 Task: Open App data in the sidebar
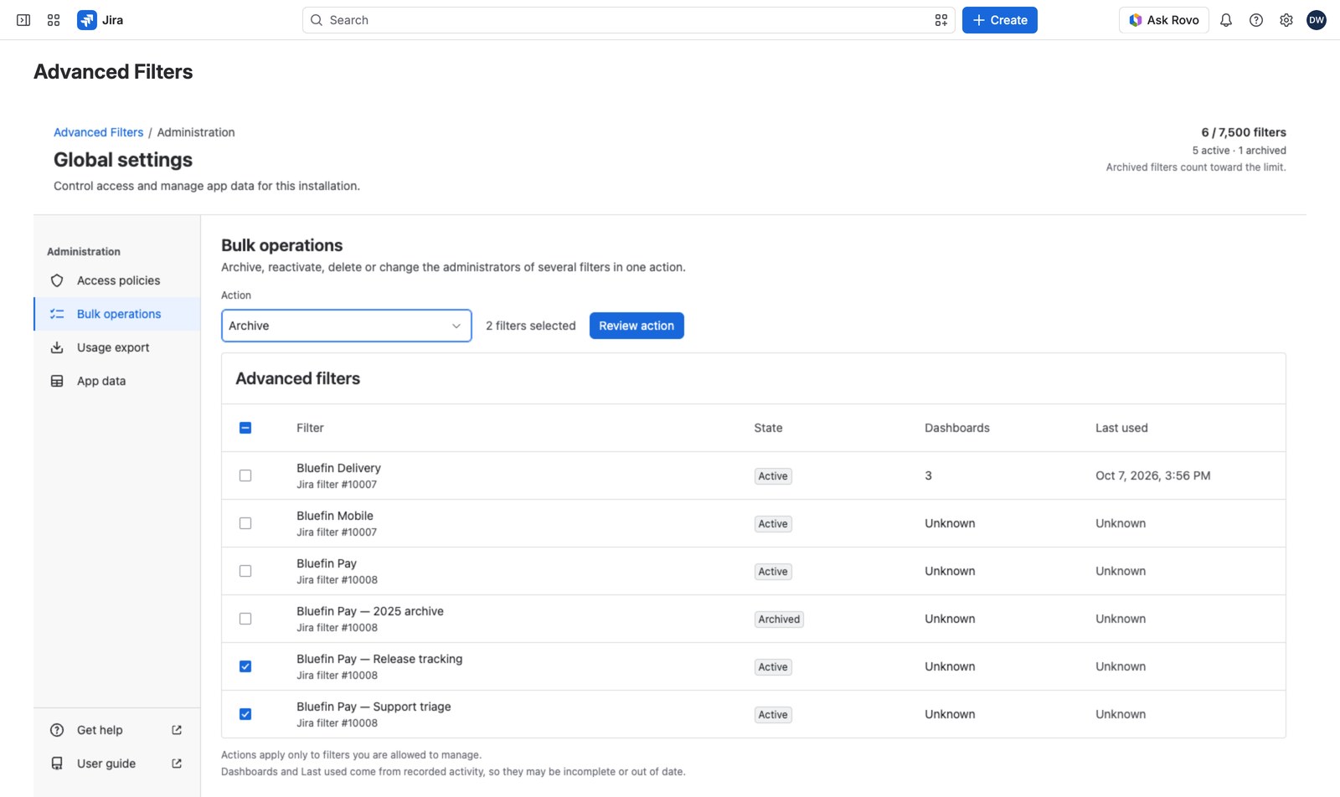tap(117, 381)
